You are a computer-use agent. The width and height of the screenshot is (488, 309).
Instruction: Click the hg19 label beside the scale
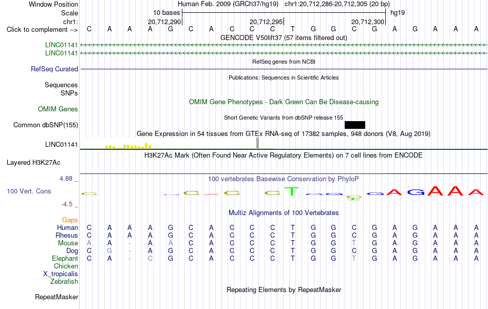point(398,13)
